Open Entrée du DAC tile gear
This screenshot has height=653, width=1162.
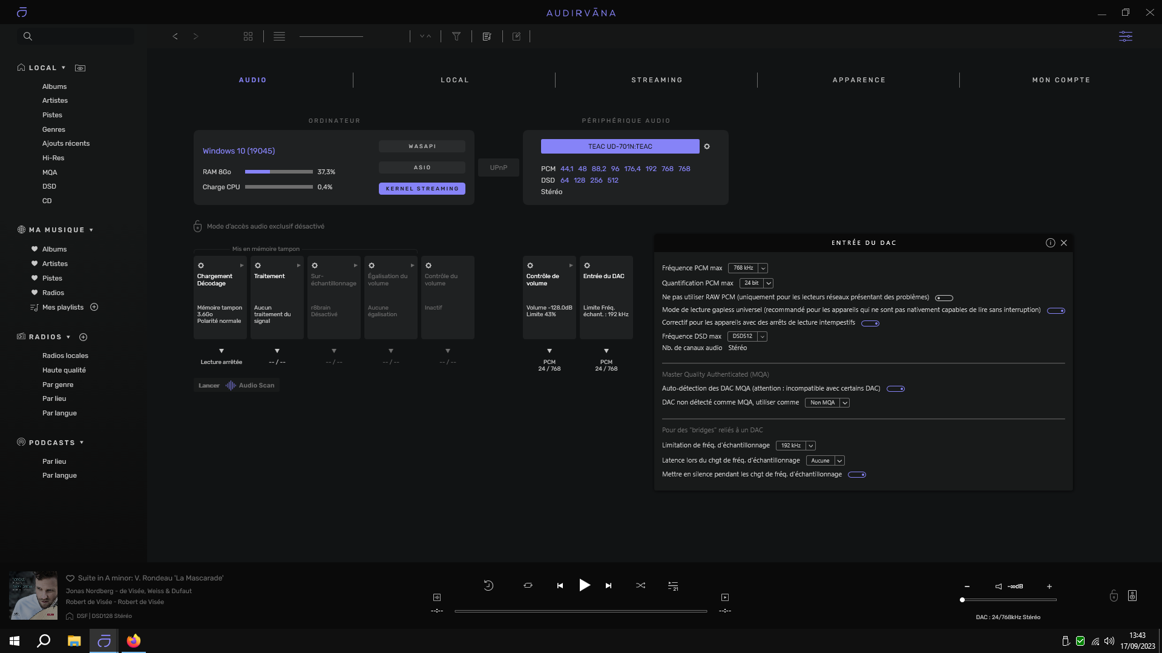tap(587, 265)
